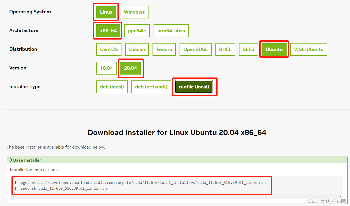The height and width of the screenshot is (206, 350).
Task: Click the Version label
Action: click(18, 68)
